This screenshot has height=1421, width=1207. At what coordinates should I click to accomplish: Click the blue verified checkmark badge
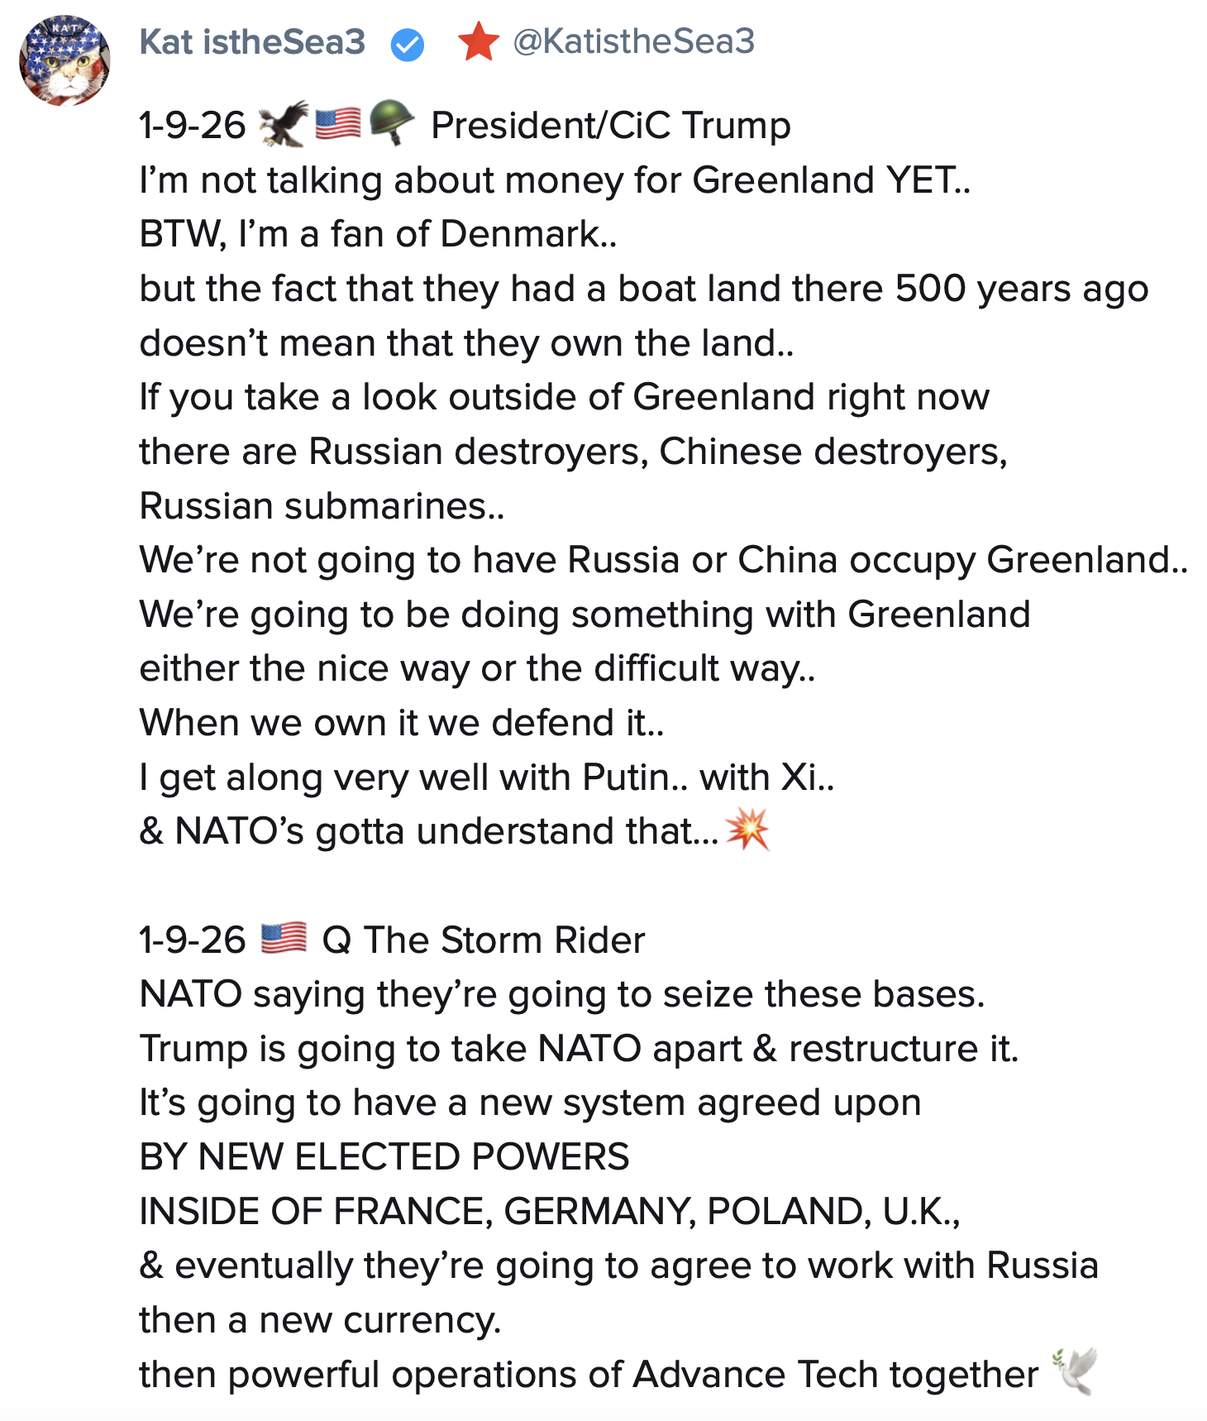click(408, 44)
